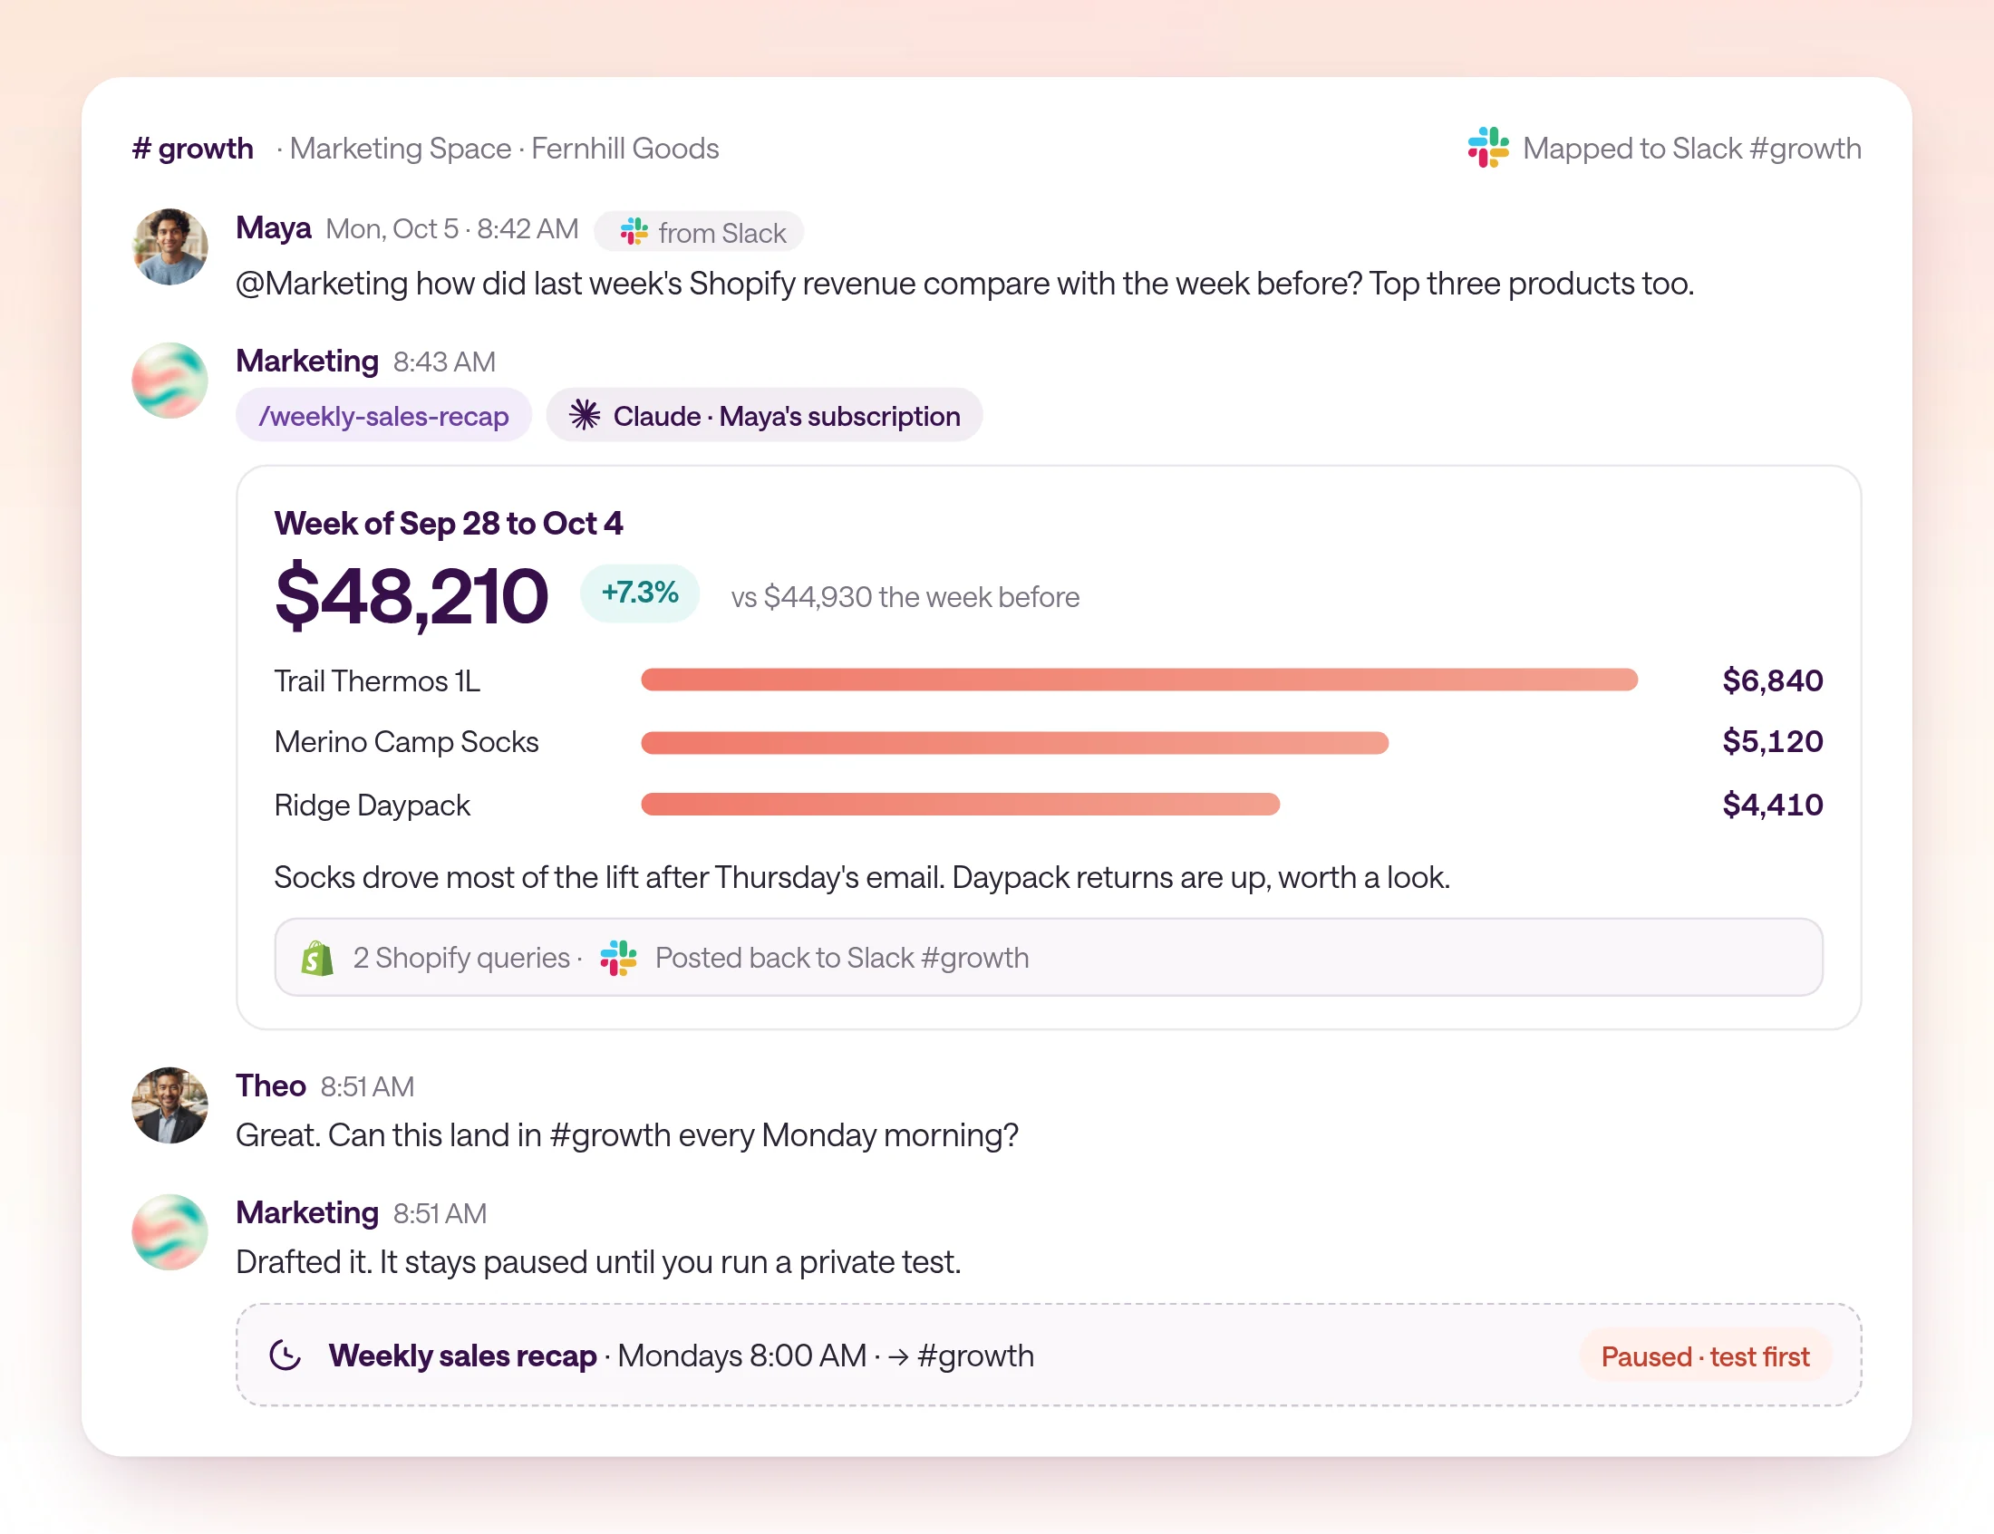The image size is (1994, 1534).
Task: Click the Slack icon before 'Posted back to Slack #growth'
Action: point(618,957)
